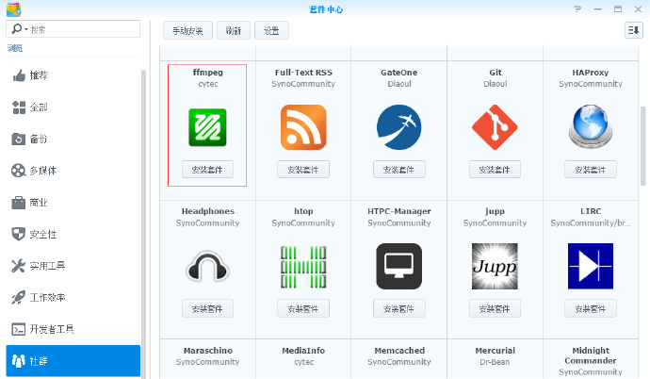Click the htop package name

pyautogui.click(x=303, y=211)
